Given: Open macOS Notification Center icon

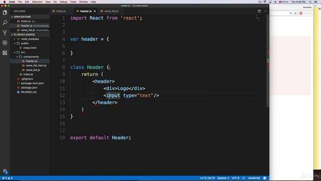Looking at the screenshot, I should (x=315, y=2).
